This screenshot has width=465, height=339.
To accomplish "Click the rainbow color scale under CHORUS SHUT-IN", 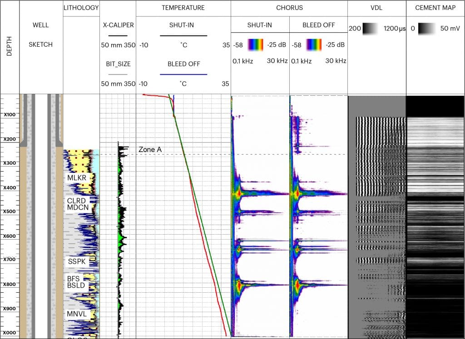I will (x=256, y=44).
